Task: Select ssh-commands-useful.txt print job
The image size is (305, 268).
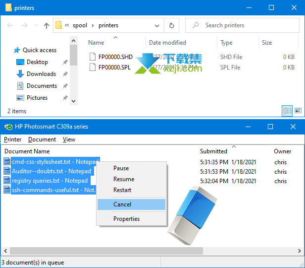Action: [x=53, y=190]
